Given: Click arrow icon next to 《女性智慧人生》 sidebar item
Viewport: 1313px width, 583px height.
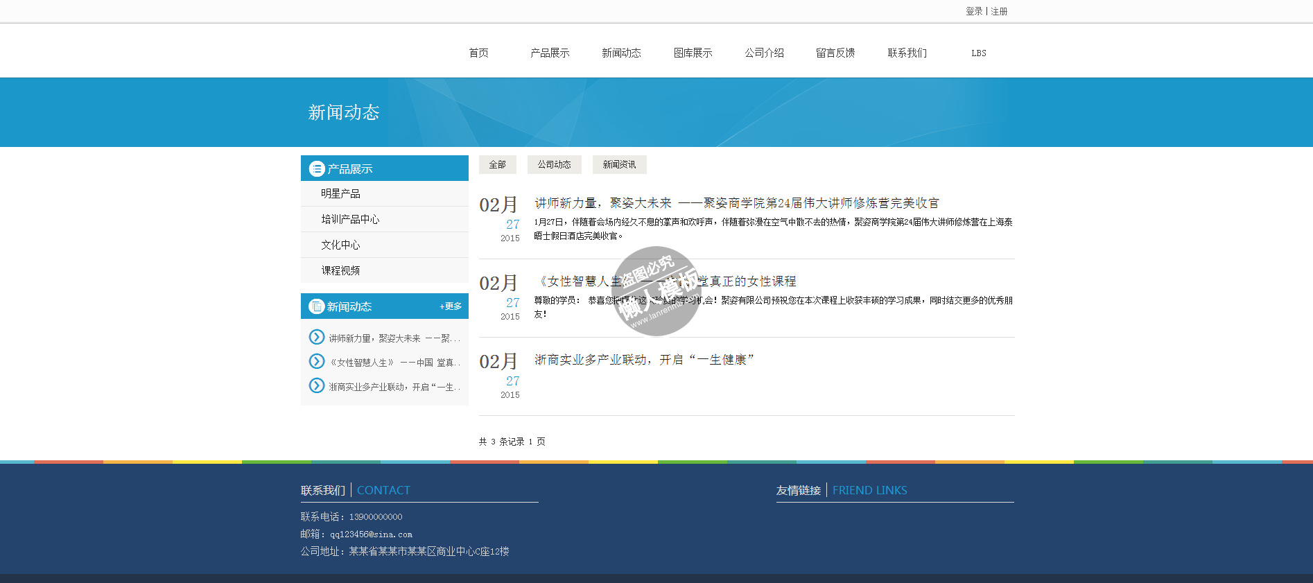Looking at the screenshot, I should pos(317,361).
